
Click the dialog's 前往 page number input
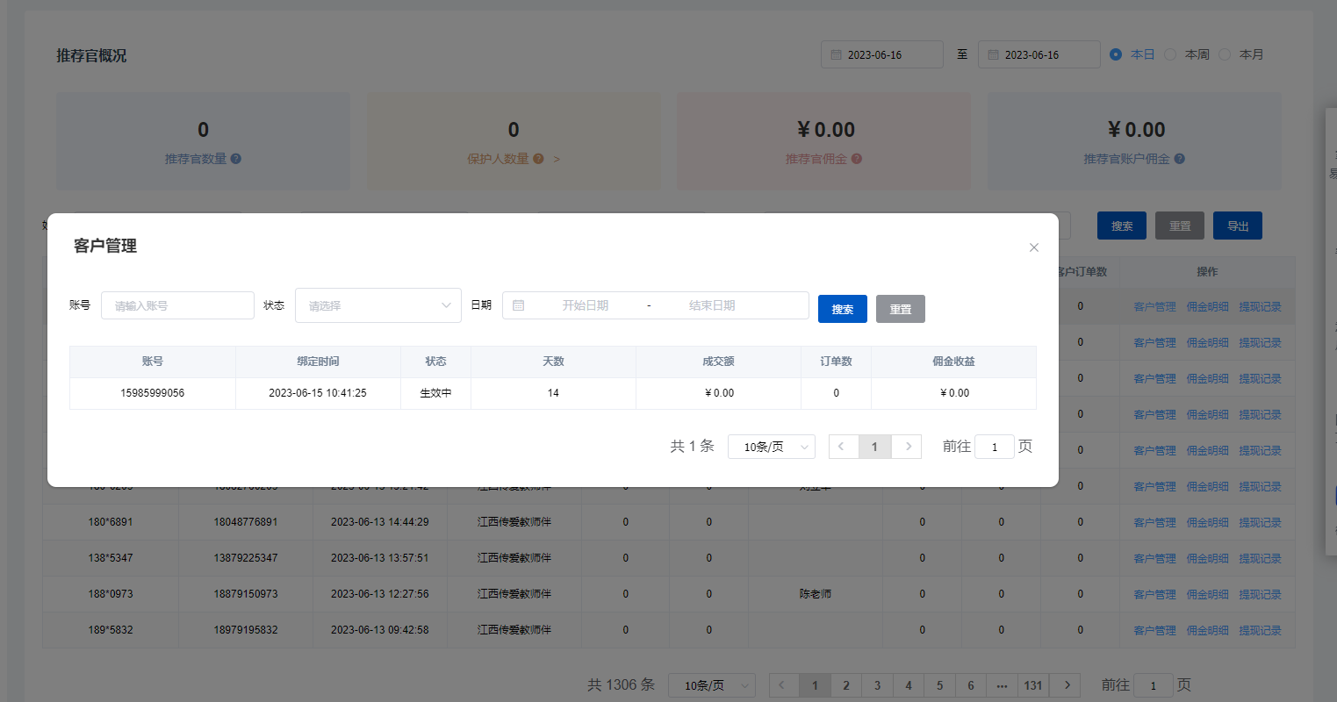click(995, 447)
